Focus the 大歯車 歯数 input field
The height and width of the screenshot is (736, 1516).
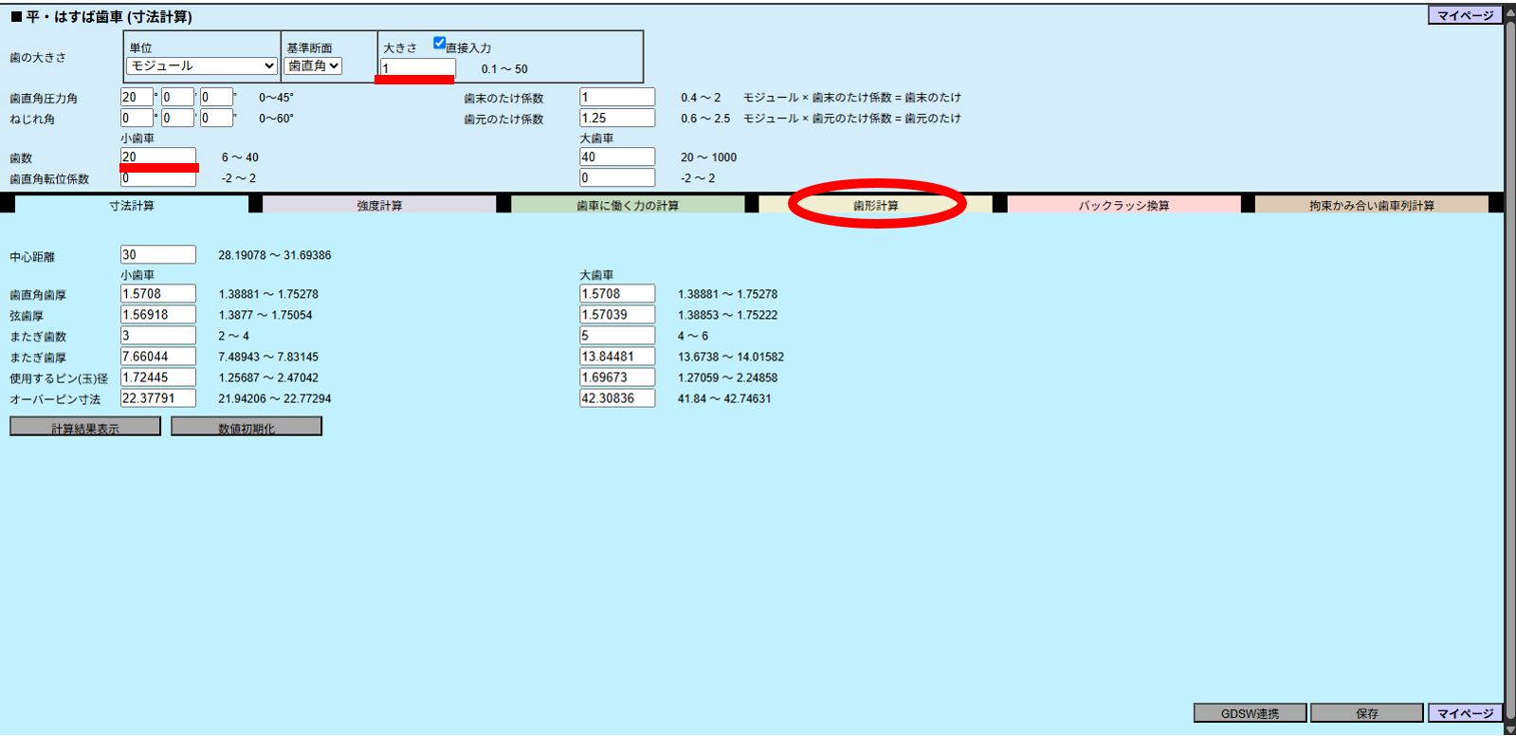click(617, 156)
